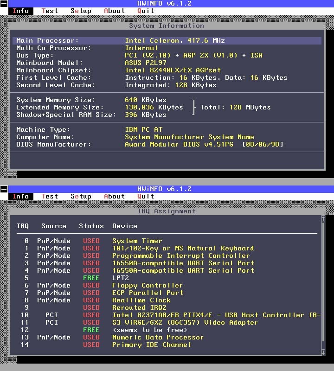Click the IRQ Assignment scrollbar track
The image size is (334, 371).
tap(323, 285)
